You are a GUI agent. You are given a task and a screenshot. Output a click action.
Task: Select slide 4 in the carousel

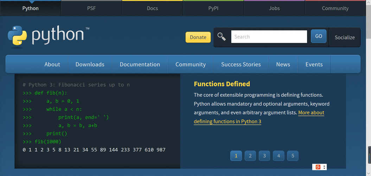(x=279, y=156)
